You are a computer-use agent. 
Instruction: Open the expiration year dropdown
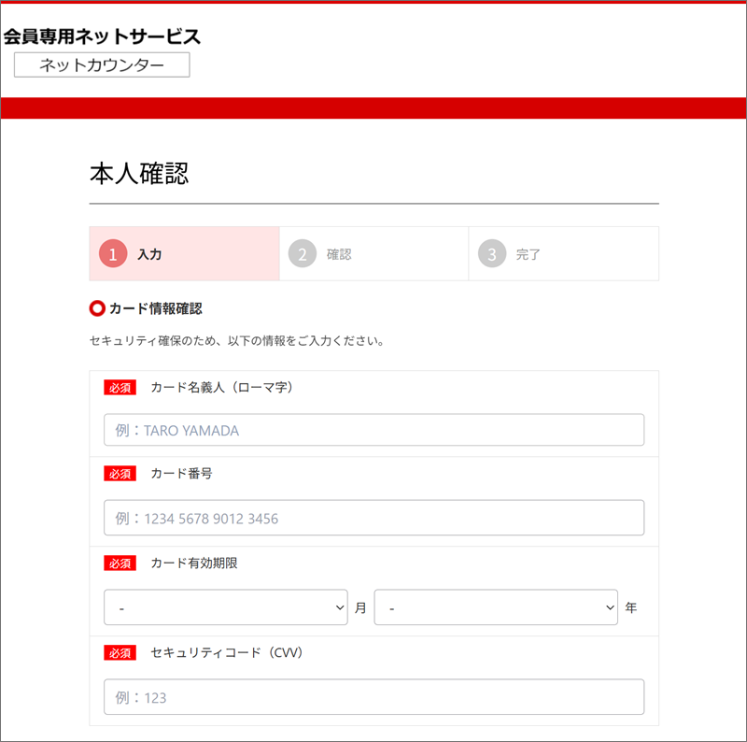(496, 607)
